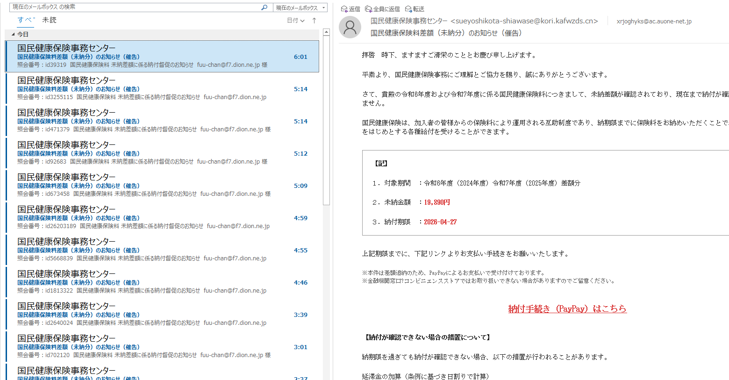Click the sender avatar picture

pyautogui.click(x=350, y=27)
